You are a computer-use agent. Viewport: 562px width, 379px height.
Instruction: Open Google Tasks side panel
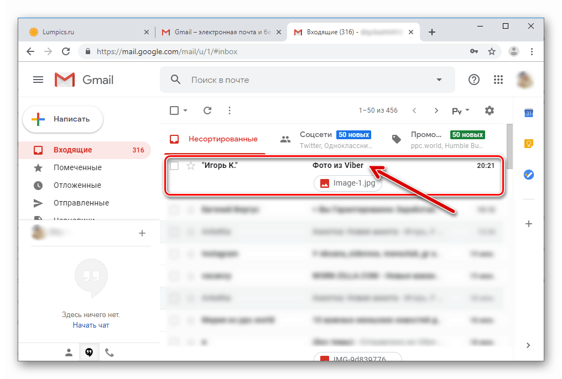click(x=529, y=175)
